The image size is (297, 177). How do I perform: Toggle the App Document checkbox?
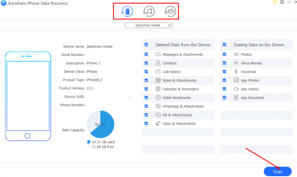pos(224,98)
